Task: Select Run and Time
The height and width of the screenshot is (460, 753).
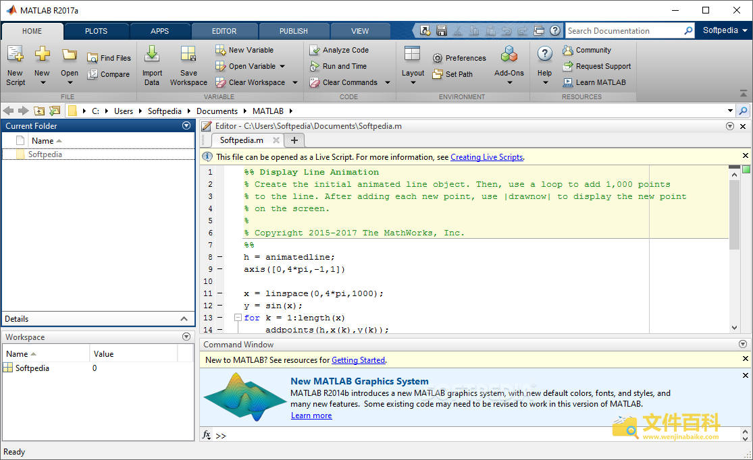Action: pyautogui.click(x=338, y=66)
